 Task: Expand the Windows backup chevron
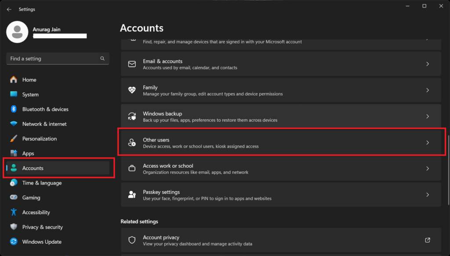pyautogui.click(x=428, y=116)
